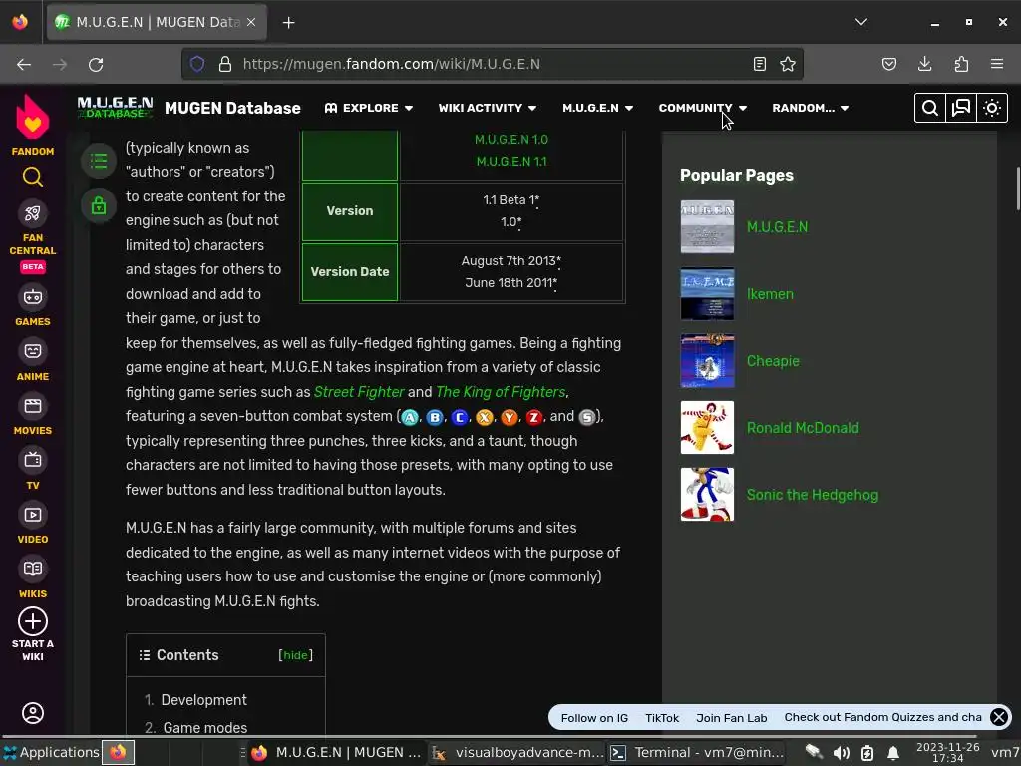Dismiss the bottom Fandom banner
Viewport: 1021px width, 766px height.
pos(999,717)
